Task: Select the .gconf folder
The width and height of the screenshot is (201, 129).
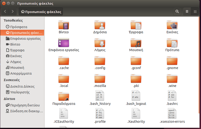Action: [136, 61]
